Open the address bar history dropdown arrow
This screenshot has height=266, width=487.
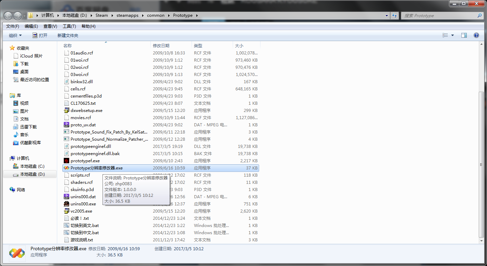387,15
